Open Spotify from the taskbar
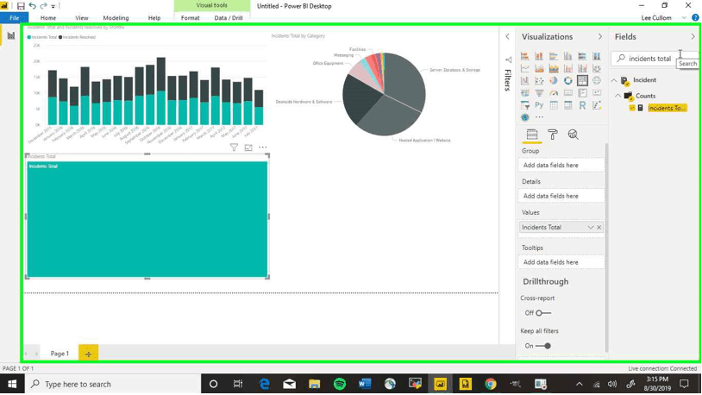This screenshot has height=395, width=702. [340, 385]
